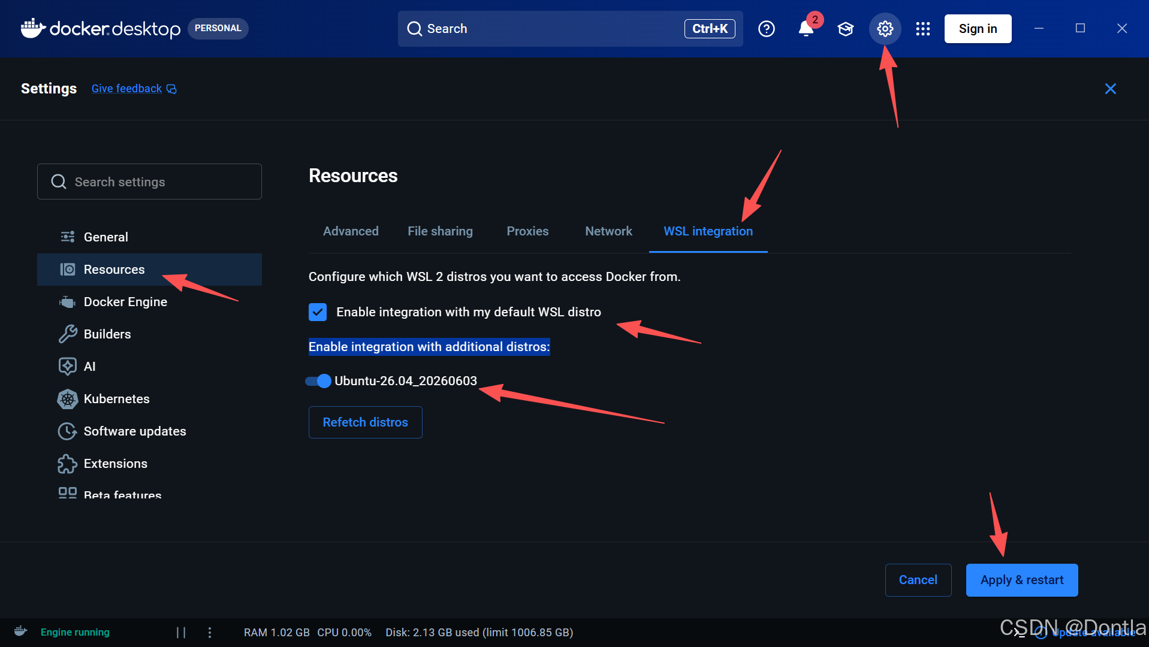Viewport: 1149px width, 647px height.
Task: Toggle Ubuntu-26.04_20260603 integration switch
Action: [318, 381]
